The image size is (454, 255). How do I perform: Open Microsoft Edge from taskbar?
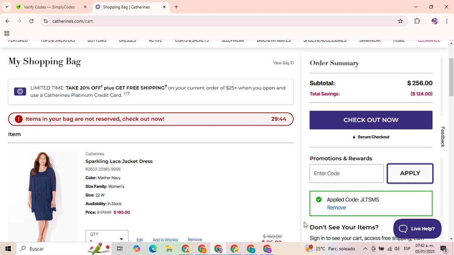point(153,249)
